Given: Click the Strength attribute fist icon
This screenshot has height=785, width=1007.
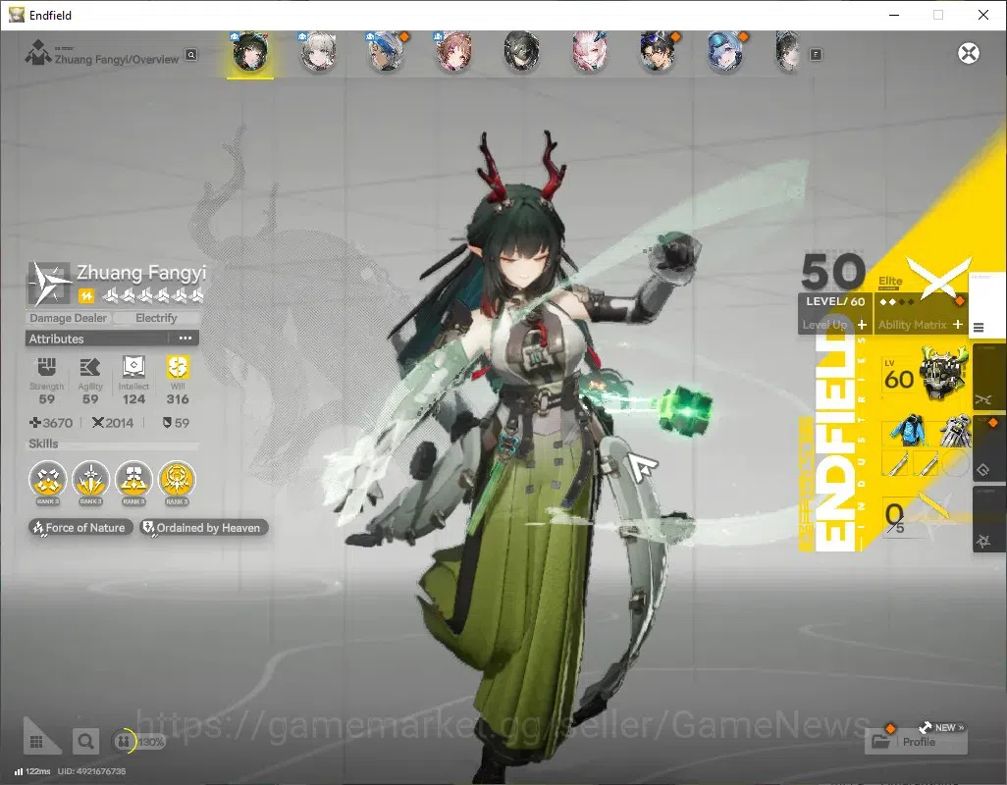Looking at the screenshot, I should click(x=46, y=368).
